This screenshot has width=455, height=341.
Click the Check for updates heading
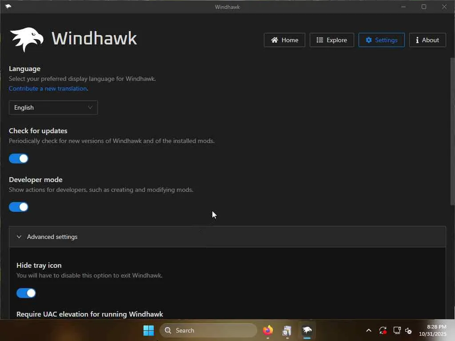pyautogui.click(x=38, y=131)
